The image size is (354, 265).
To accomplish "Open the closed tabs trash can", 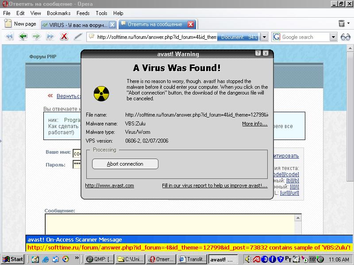I will tap(342, 23).
